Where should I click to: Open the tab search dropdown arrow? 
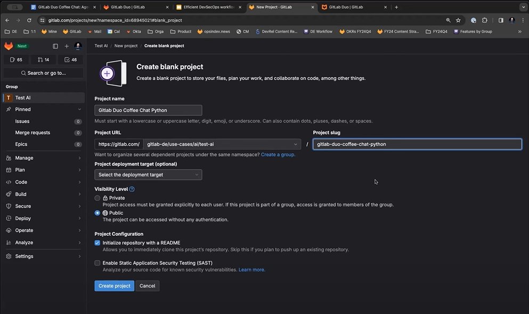pyautogui.click(x=523, y=7)
